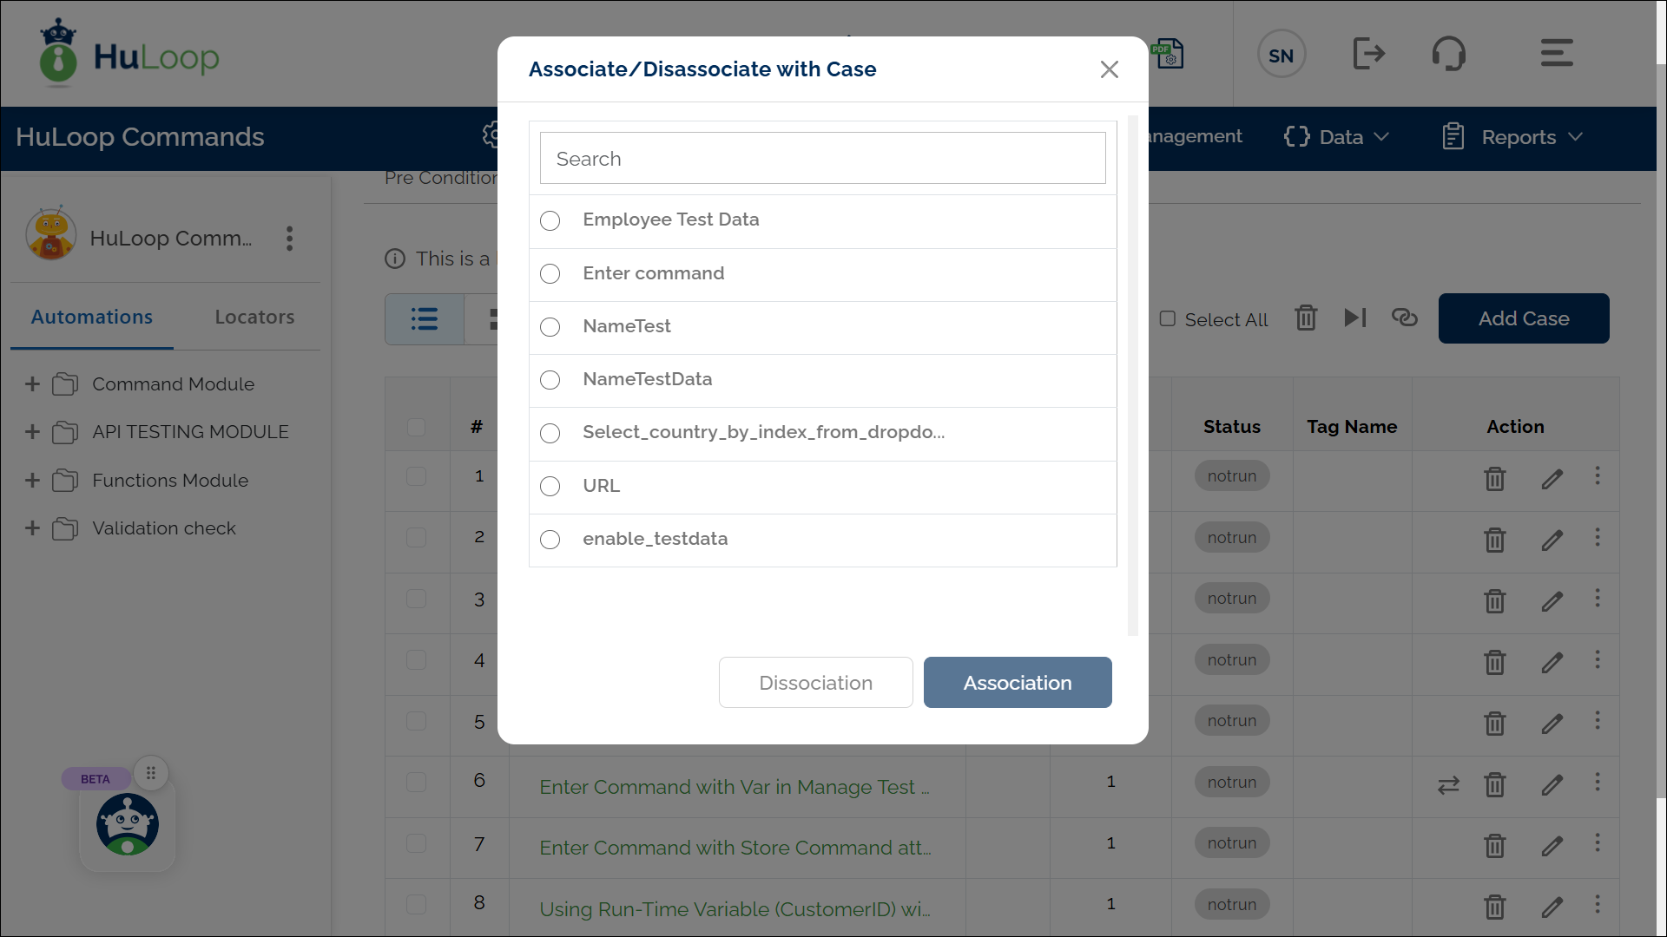Switch to the Automations tab
Screen dimensions: 1667x937
click(x=92, y=318)
